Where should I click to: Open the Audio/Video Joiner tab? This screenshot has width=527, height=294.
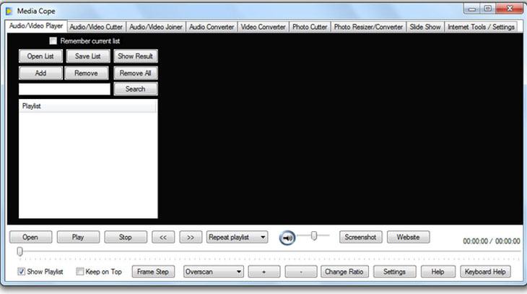(156, 27)
